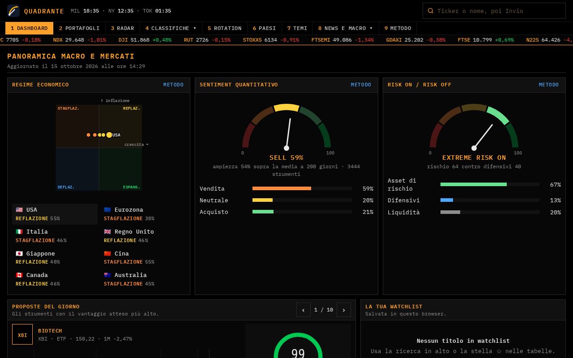This screenshot has height=358, width=573.
Task: Click the Giappone flag icon
Action: (19, 254)
